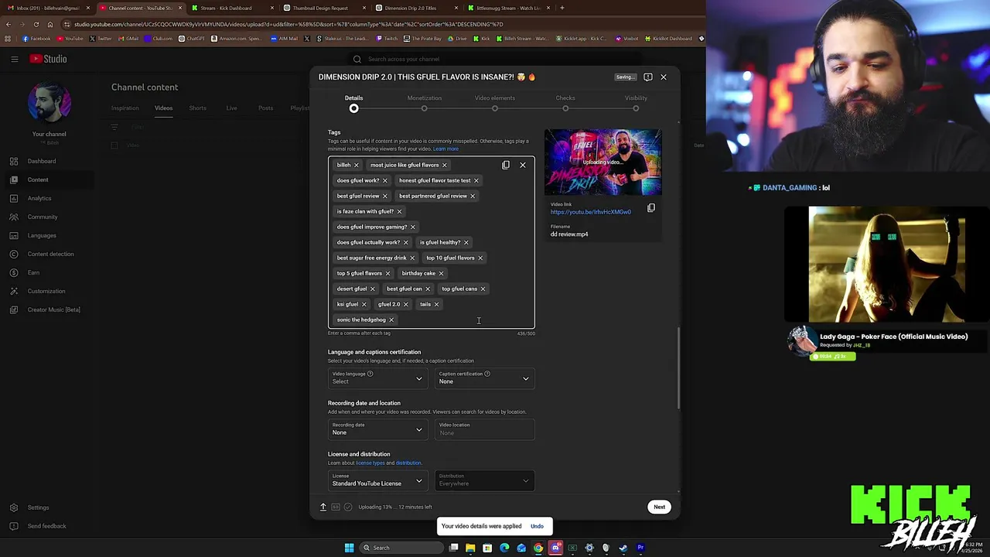Remove the 'sonic the hedgehog' tag

click(x=391, y=320)
